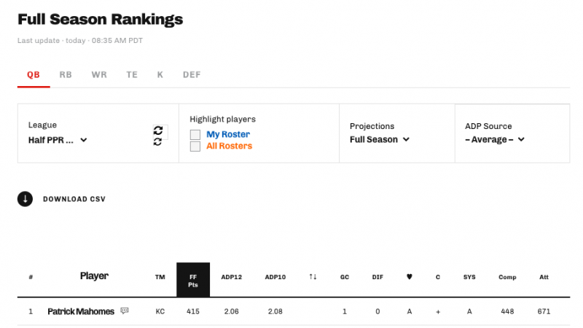Enable the All Rosters checkbox
Screen dimensions: 583x328
pos(195,147)
